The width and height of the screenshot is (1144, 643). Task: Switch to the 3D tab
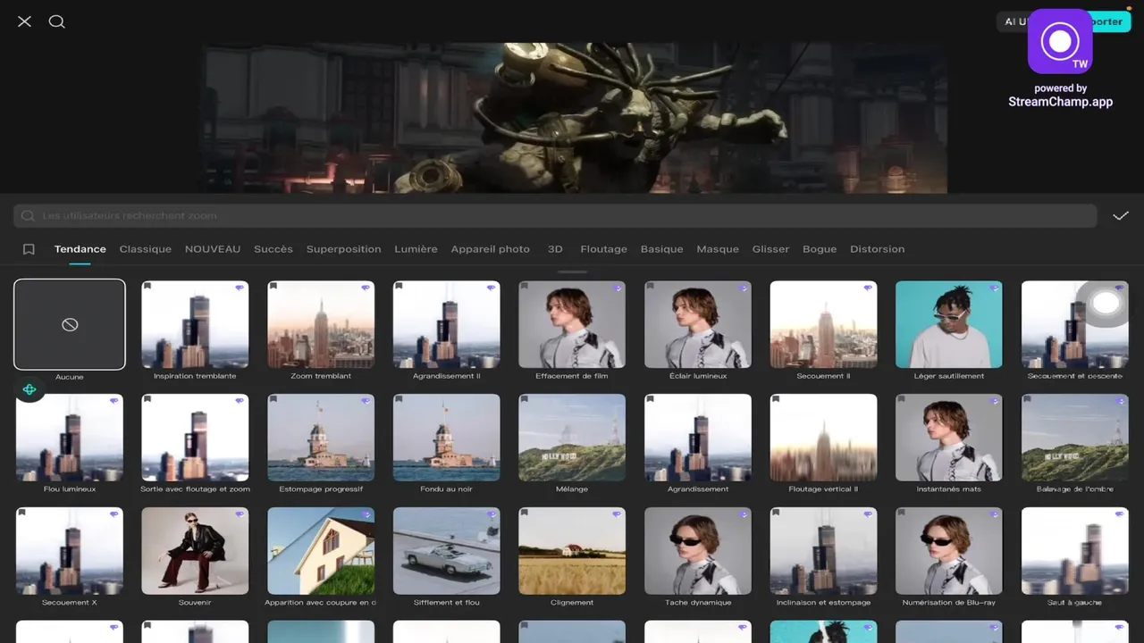[x=555, y=249]
